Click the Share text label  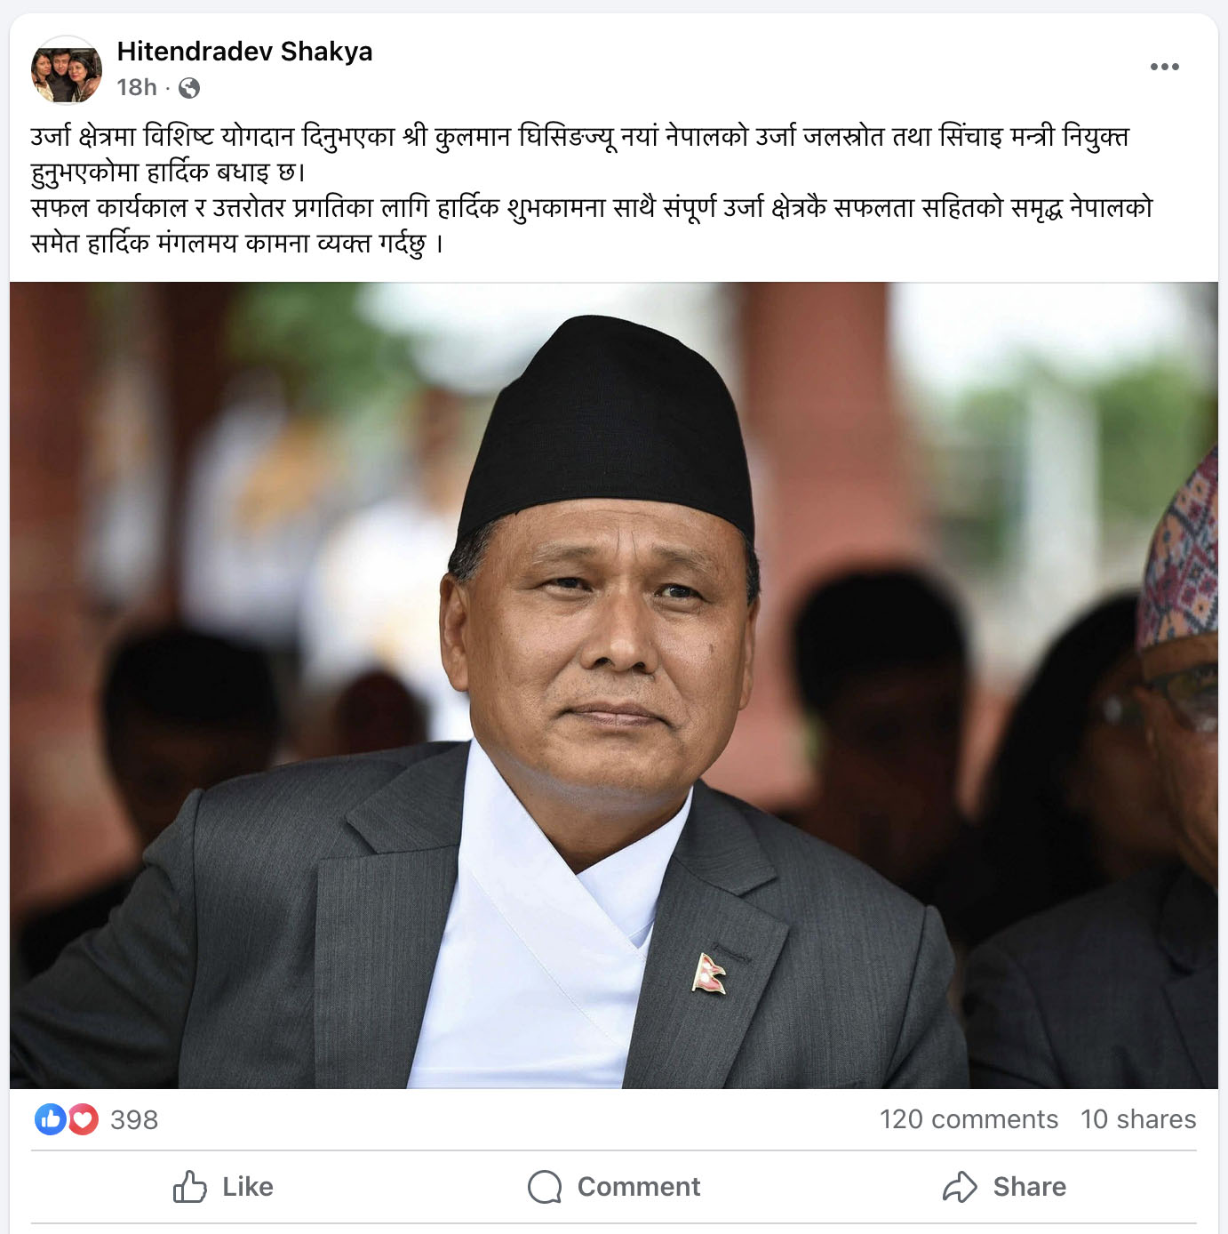[x=1030, y=1187]
